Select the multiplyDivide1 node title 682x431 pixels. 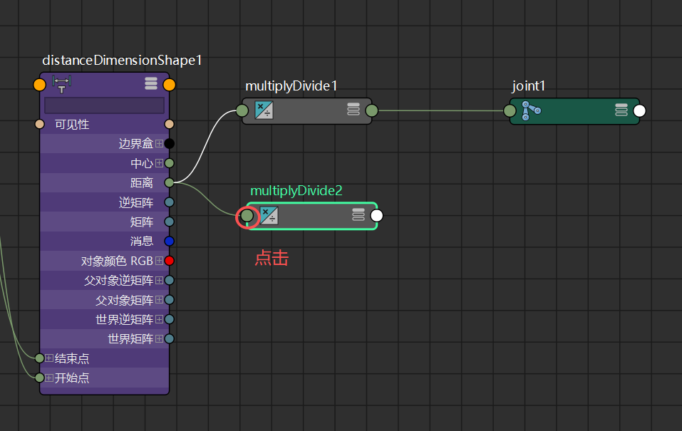[291, 85]
